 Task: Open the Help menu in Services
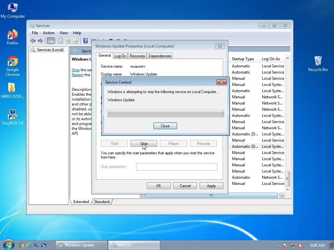[77, 33]
